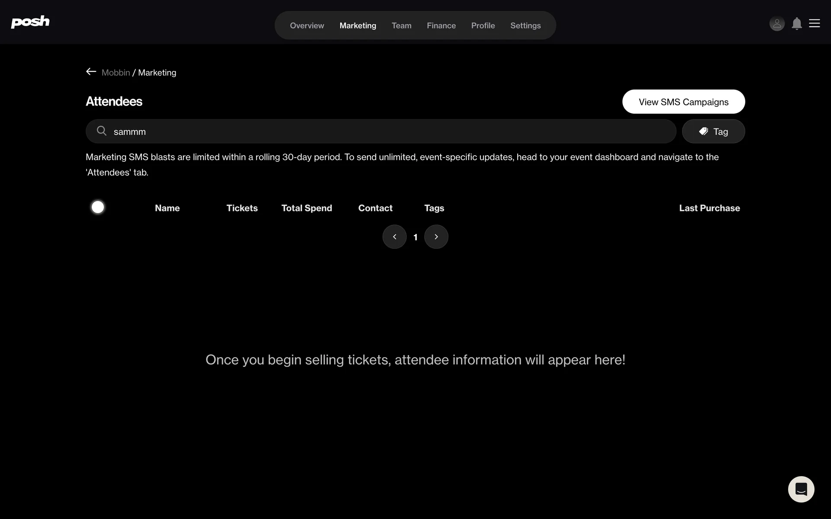Open the Overview tab
The image size is (831, 519).
(x=307, y=26)
